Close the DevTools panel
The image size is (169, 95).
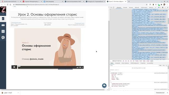pyautogui.click(x=167, y=7)
